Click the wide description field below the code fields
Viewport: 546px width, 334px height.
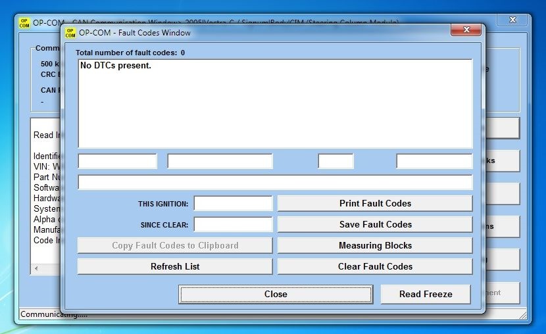(275, 182)
